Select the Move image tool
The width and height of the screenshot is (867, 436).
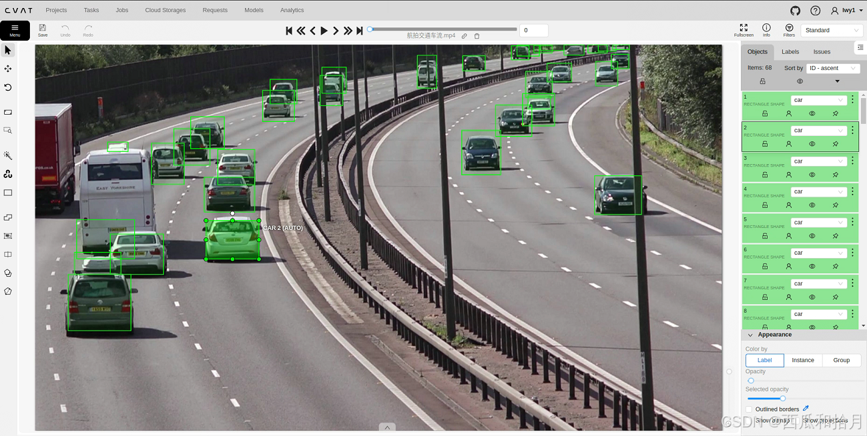click(8, 69)
